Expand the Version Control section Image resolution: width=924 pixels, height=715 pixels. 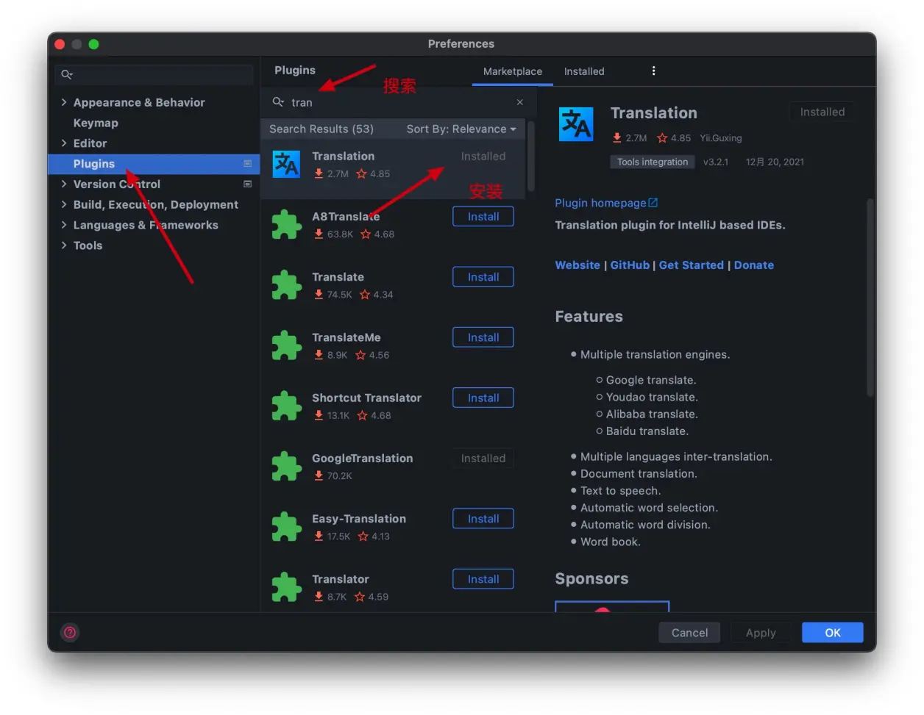pos(64,184)
